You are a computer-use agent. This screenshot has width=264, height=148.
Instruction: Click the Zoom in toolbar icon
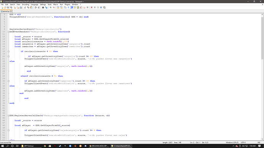click(51, 7)
